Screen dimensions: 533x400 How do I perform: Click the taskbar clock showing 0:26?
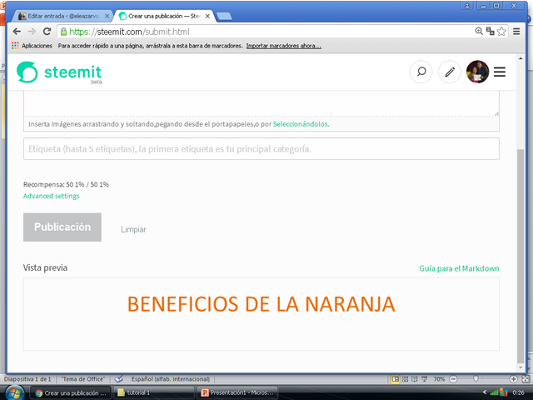pyautogui.click(x=518, y=392)
